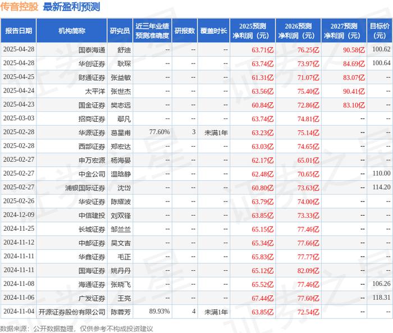Click date 2025-04-25

point(19,77)
